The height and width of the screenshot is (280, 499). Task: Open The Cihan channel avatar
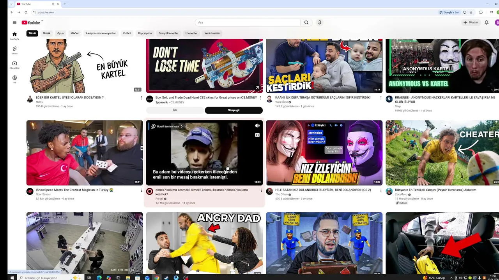pyautogui.click(x=269, y=191)
